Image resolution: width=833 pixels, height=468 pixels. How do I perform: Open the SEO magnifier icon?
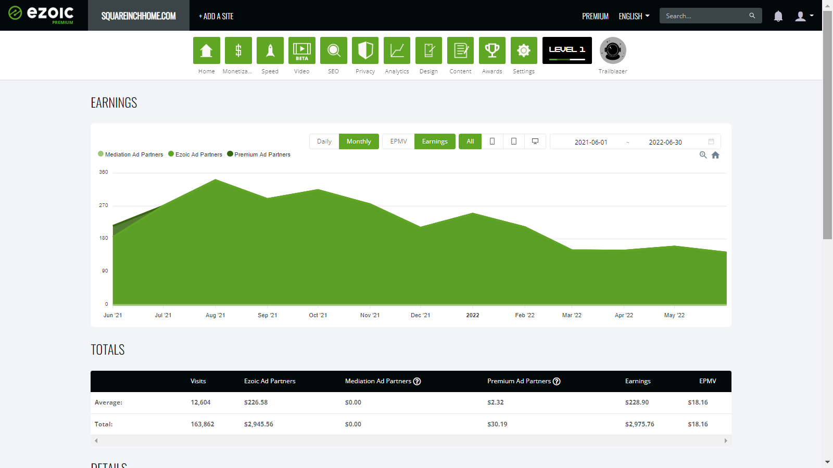click(x=333, y=50)
